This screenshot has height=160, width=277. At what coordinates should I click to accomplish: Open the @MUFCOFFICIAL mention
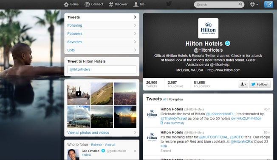point(214,137)
